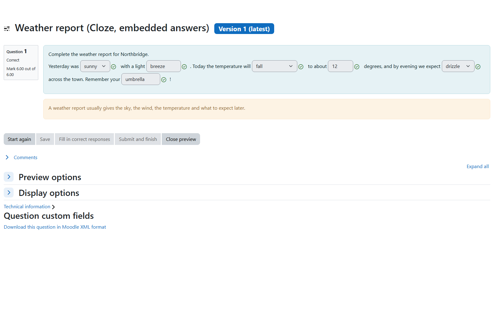Click the checkmark icon next to umbrella
Screen dimensions: 494x309
coord(164,80)
